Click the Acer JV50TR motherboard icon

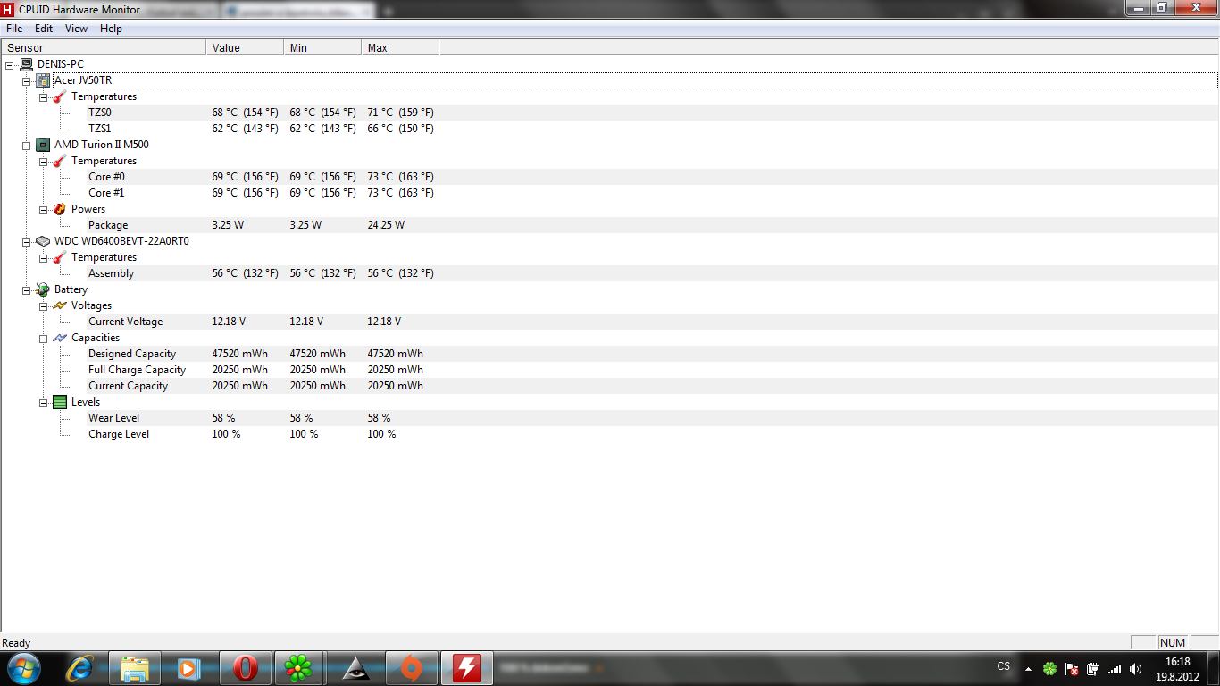(x=43, y=80)
